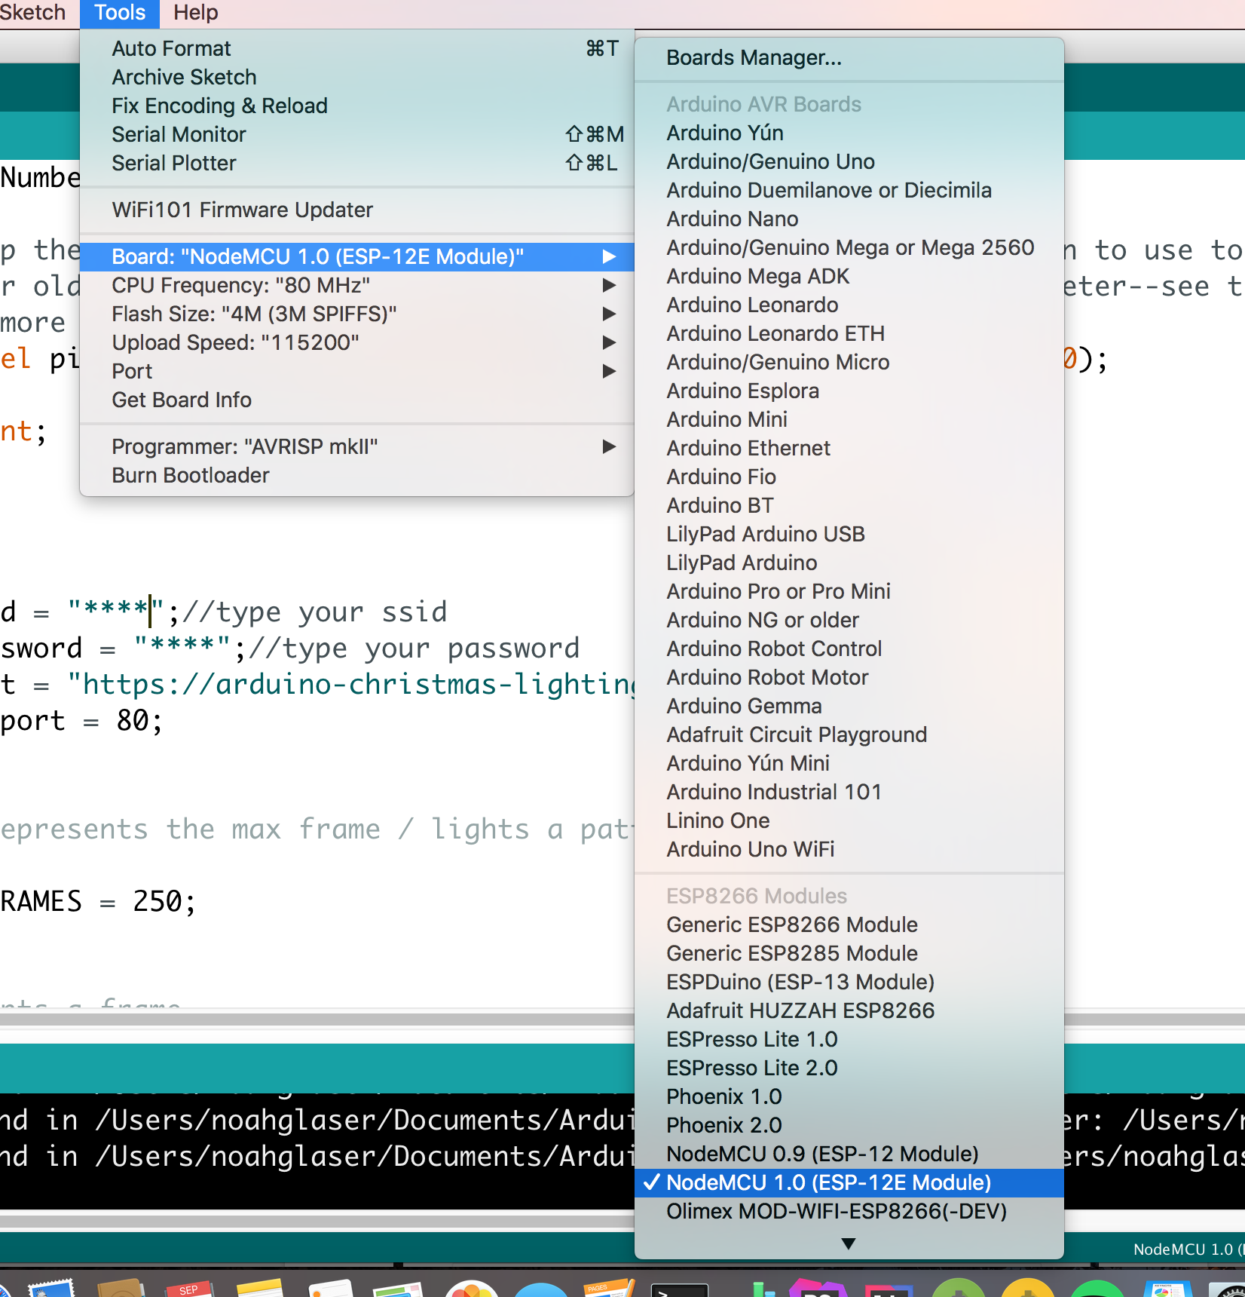This screenshot has width=1245, height=1297.
Task: Choose NodeMCU 0.9 (ESP-12 Module)
Action: pyautogui.click(x=849, y=1154)
